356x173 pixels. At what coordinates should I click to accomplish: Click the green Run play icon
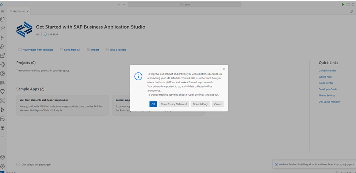[343, 4]
